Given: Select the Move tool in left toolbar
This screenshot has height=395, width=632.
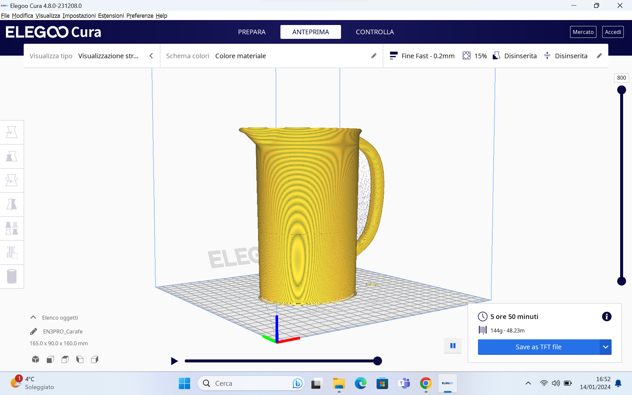Looking at the screenshot, I should tap(12, 132).
